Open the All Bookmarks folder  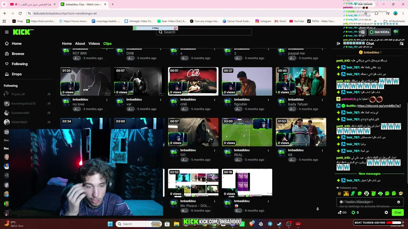(x=394, y=21)
